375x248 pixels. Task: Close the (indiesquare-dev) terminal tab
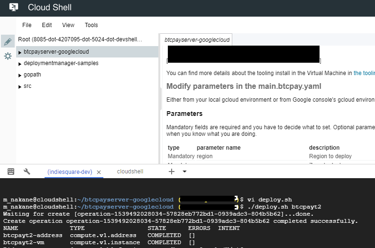(x=99, y=172)
